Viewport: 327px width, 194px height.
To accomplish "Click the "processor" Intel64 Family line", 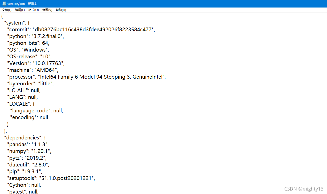I will [86, 77].
